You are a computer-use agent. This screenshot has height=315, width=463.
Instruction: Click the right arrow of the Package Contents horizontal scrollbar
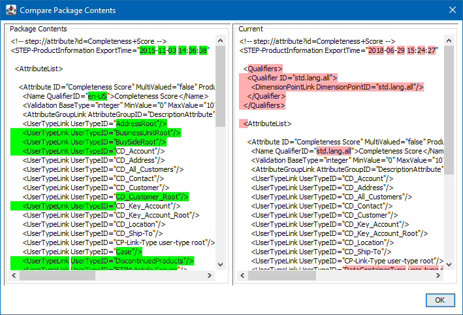tap(210, 275)
